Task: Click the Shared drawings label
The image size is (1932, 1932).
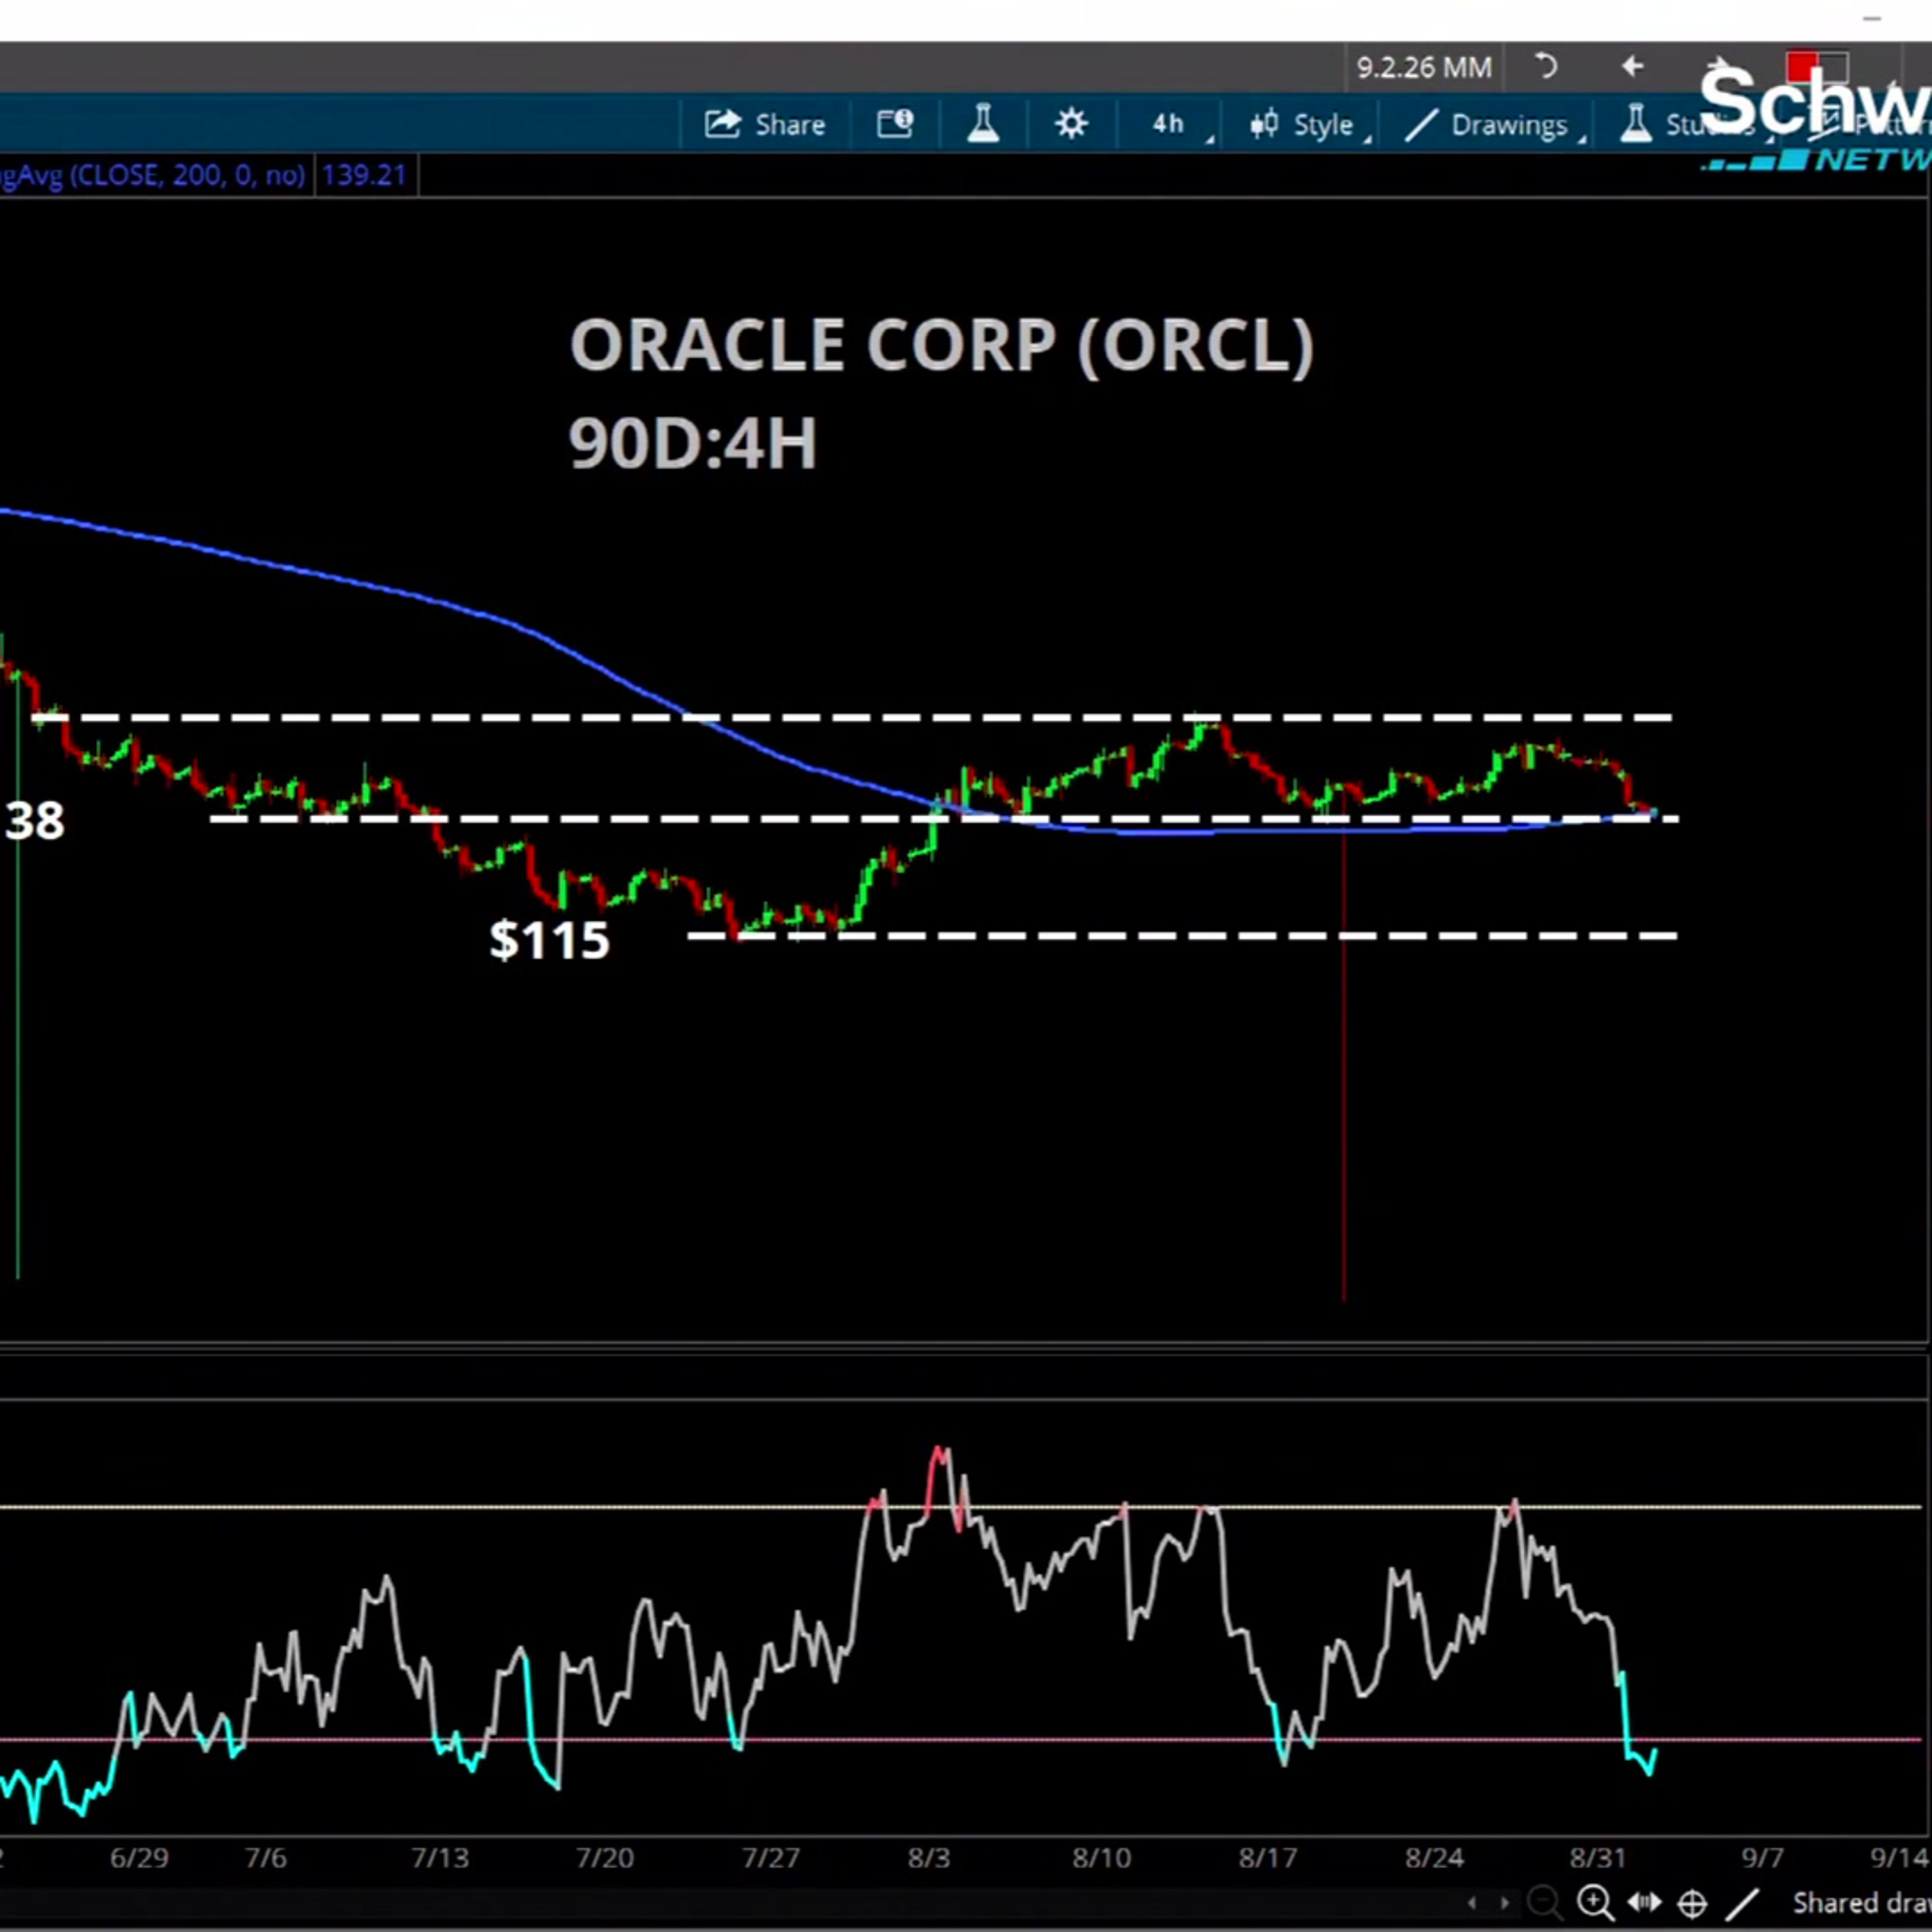Action: 1862,1903
